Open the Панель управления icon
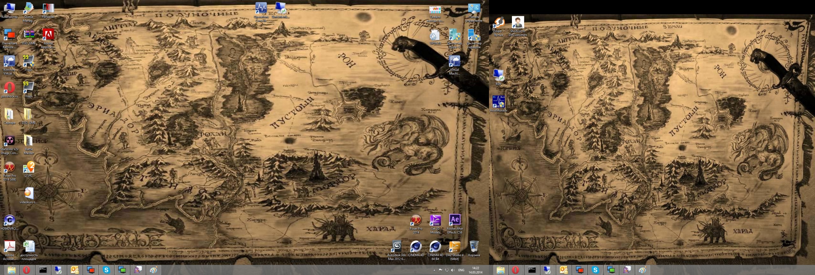Screen dimensions: 815x275 (474, 12)
